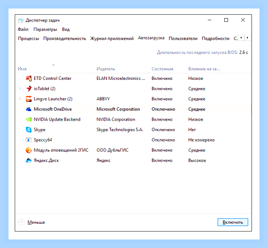Click the NVIDIA Corporation publisher cell
Viewport: 268px width, 248px height.
point(116,119)
